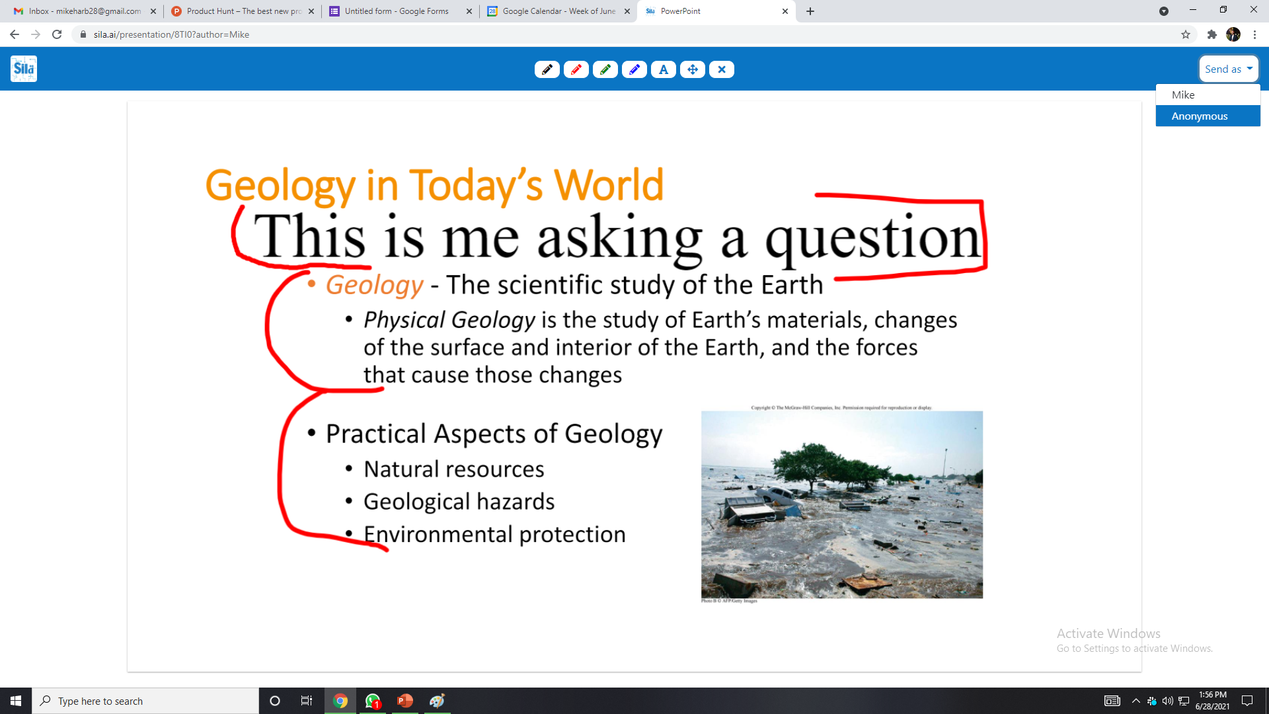Switch to Untitled form Google Forms tab
Screen dimensions: 1269x714
pos(397,11)
